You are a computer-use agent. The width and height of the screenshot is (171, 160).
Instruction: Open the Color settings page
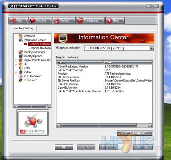click(27, 68)
